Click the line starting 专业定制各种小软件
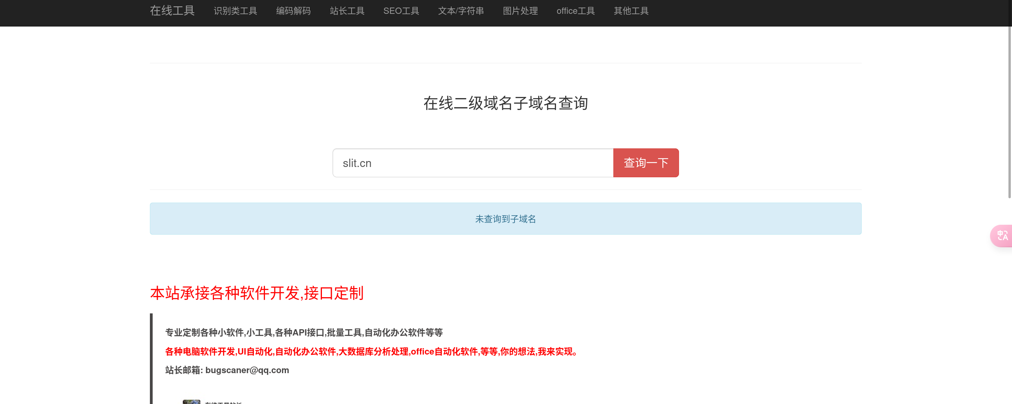1012x404 pixels. (x=304, y=333)
